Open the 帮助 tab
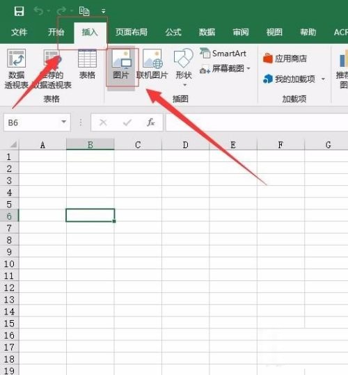Viewport: 348px width, 375px height. tap(308, 32)
